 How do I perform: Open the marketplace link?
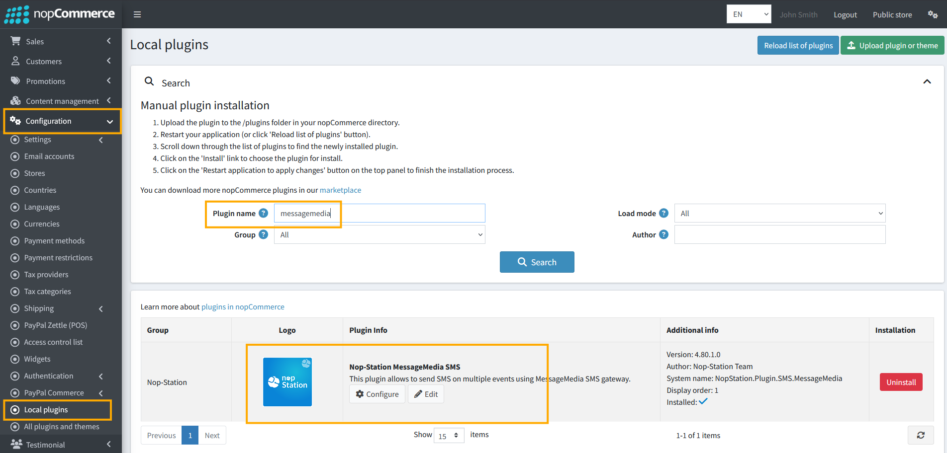[340, 190]
